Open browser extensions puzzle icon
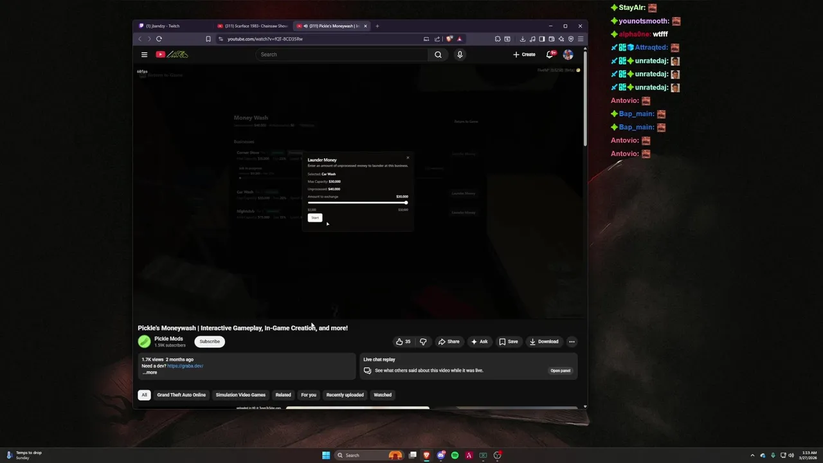Image resolution: width=823 pixels, height=463 pixels. click(x=498, y=39)
